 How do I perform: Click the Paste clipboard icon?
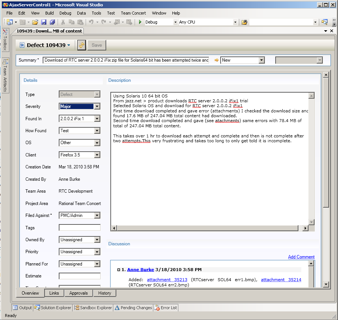click(x=80, y=22)
